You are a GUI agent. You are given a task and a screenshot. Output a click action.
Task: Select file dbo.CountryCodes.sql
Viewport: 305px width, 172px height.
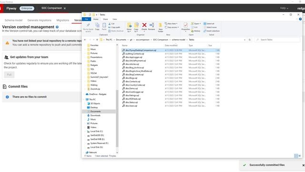(x=135, y=85)
